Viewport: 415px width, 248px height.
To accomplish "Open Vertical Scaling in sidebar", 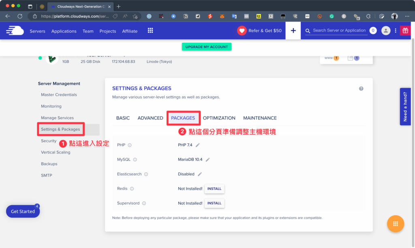I will [x=56, y=152].
